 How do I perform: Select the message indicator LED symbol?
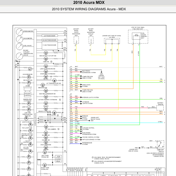pyautogui.click(x=43, y=85)
